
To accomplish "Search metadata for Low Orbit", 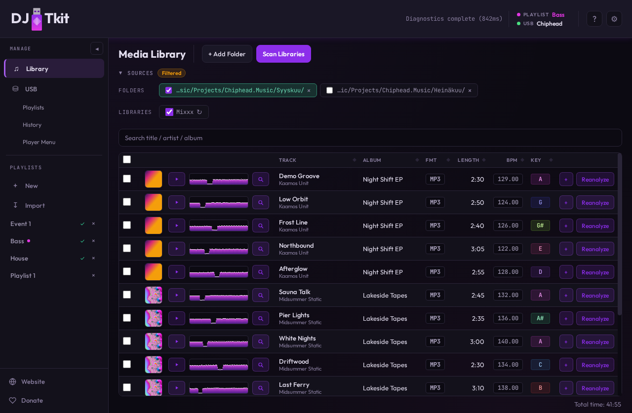I will (x=261, y=202).
